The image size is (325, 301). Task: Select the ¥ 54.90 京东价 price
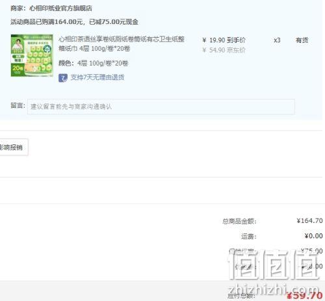(224, 50)
